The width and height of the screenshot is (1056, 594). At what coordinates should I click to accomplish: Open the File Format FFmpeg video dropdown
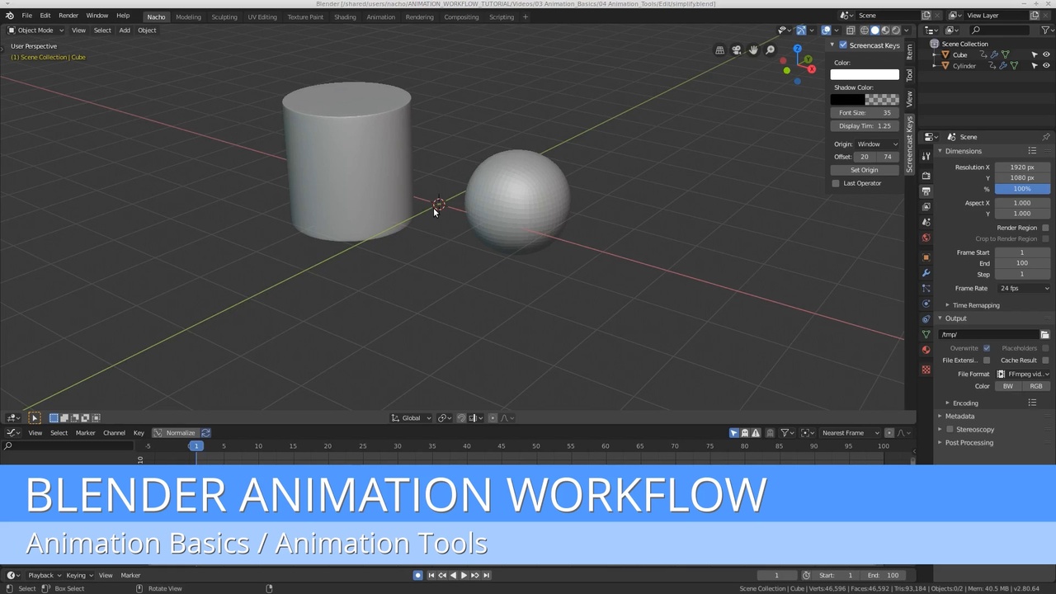point(1023,375)
